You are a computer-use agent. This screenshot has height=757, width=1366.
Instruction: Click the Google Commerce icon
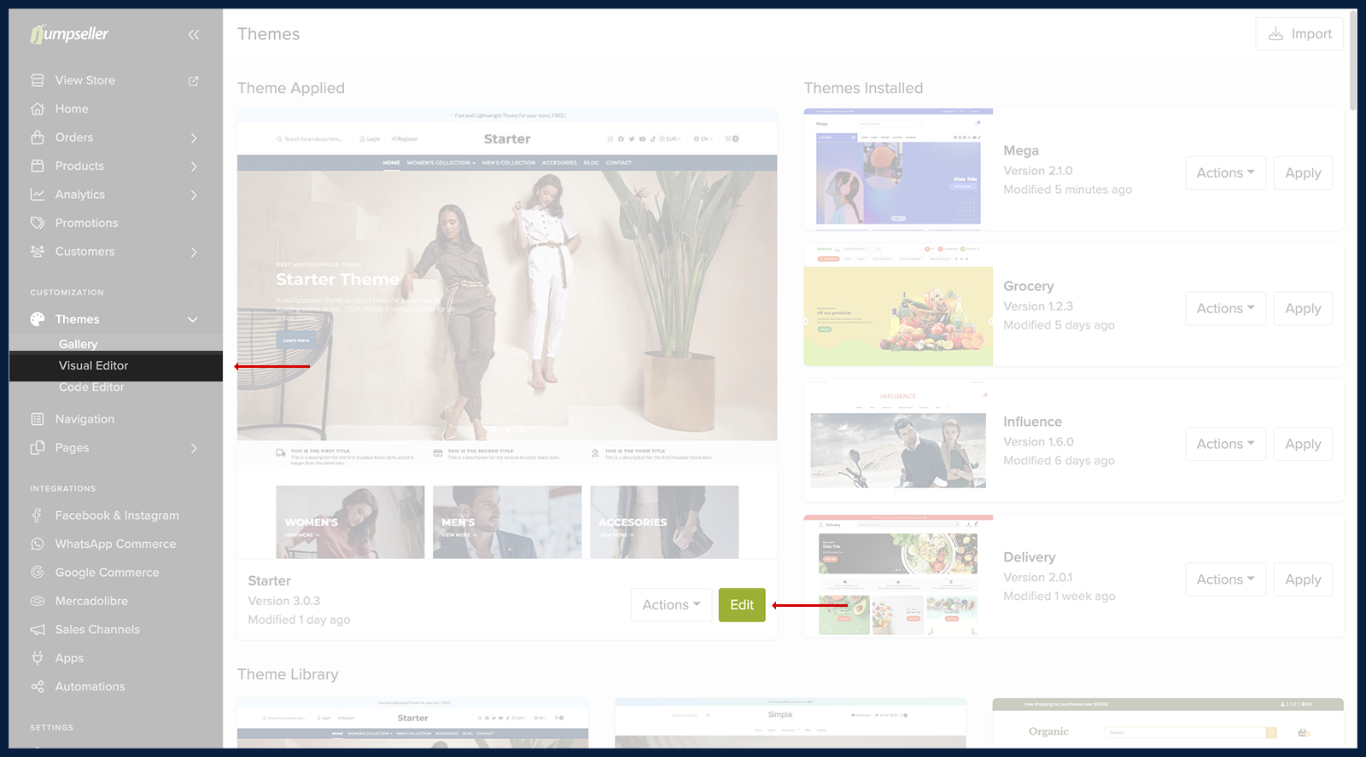click(38, 573)
